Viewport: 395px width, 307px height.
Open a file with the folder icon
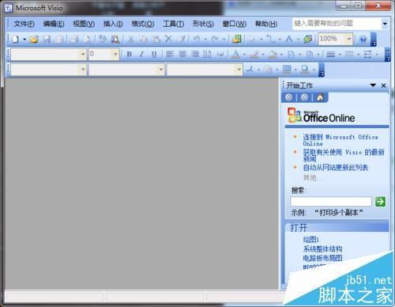pyautogui.click(x=34, y=40)
